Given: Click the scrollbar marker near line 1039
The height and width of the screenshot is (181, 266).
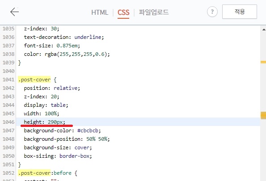Looking at the screenshot, I should [x=263, y=62].
